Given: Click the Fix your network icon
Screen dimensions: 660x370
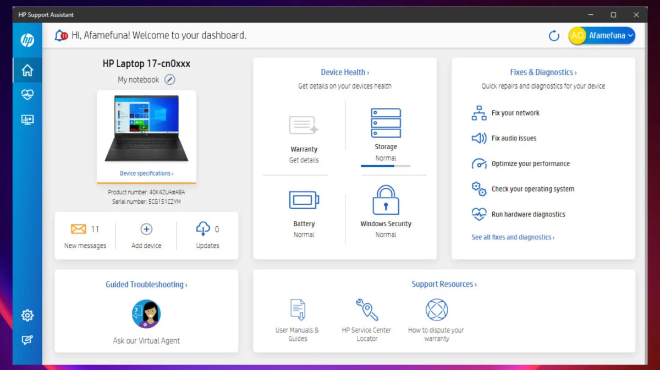Looking at the screenshot, I should point(479,113).
